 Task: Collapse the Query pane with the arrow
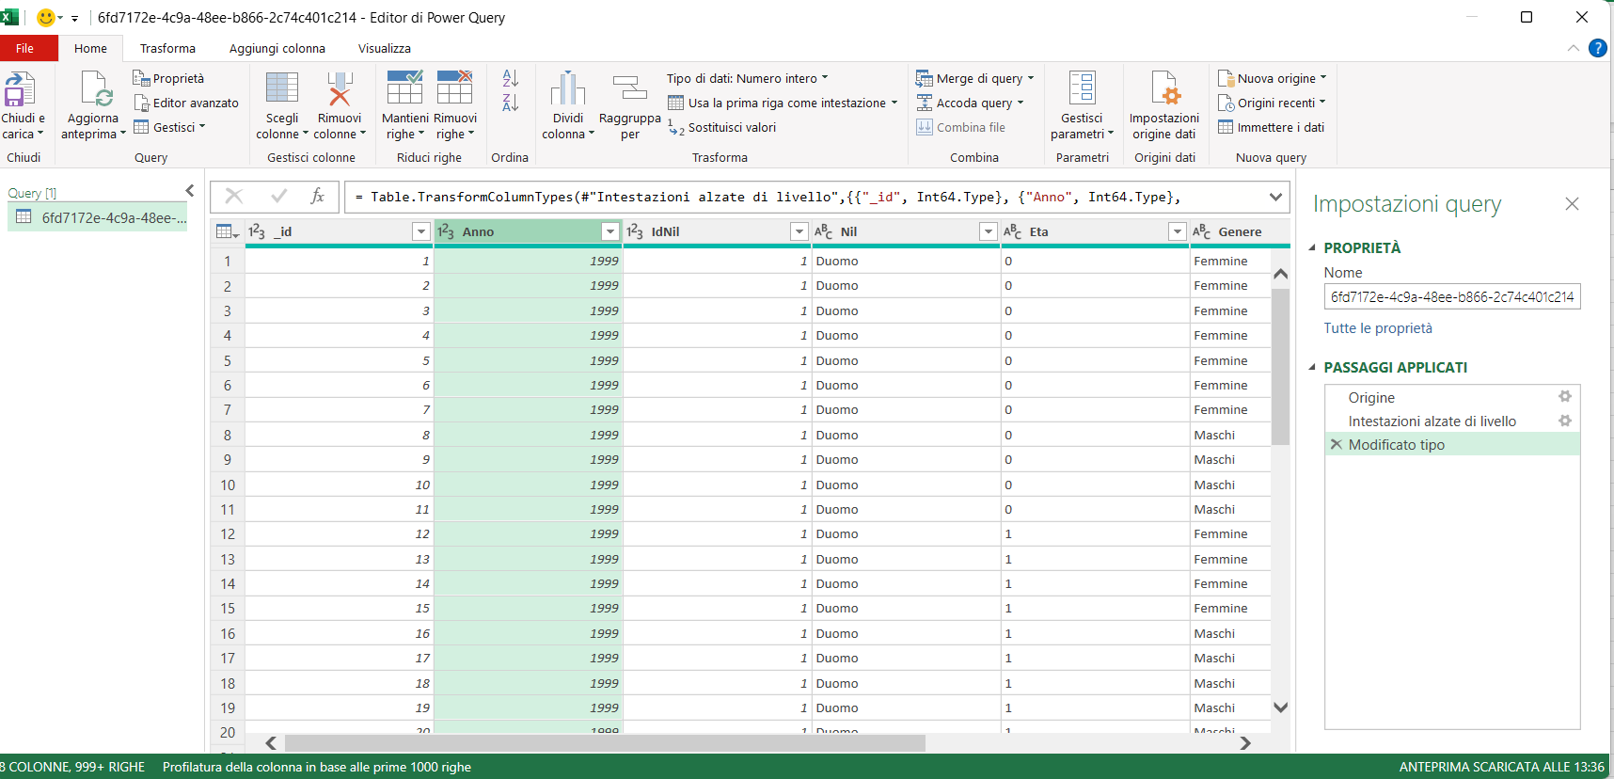(190, 191)
